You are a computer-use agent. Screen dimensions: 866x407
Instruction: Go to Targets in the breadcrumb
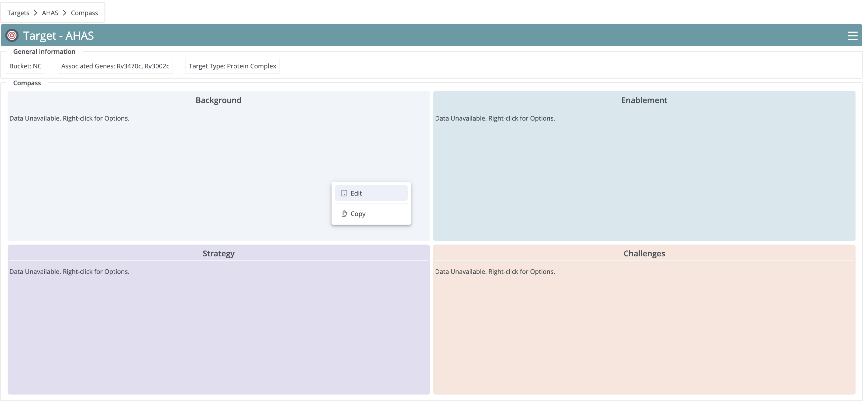coord(18,13)
